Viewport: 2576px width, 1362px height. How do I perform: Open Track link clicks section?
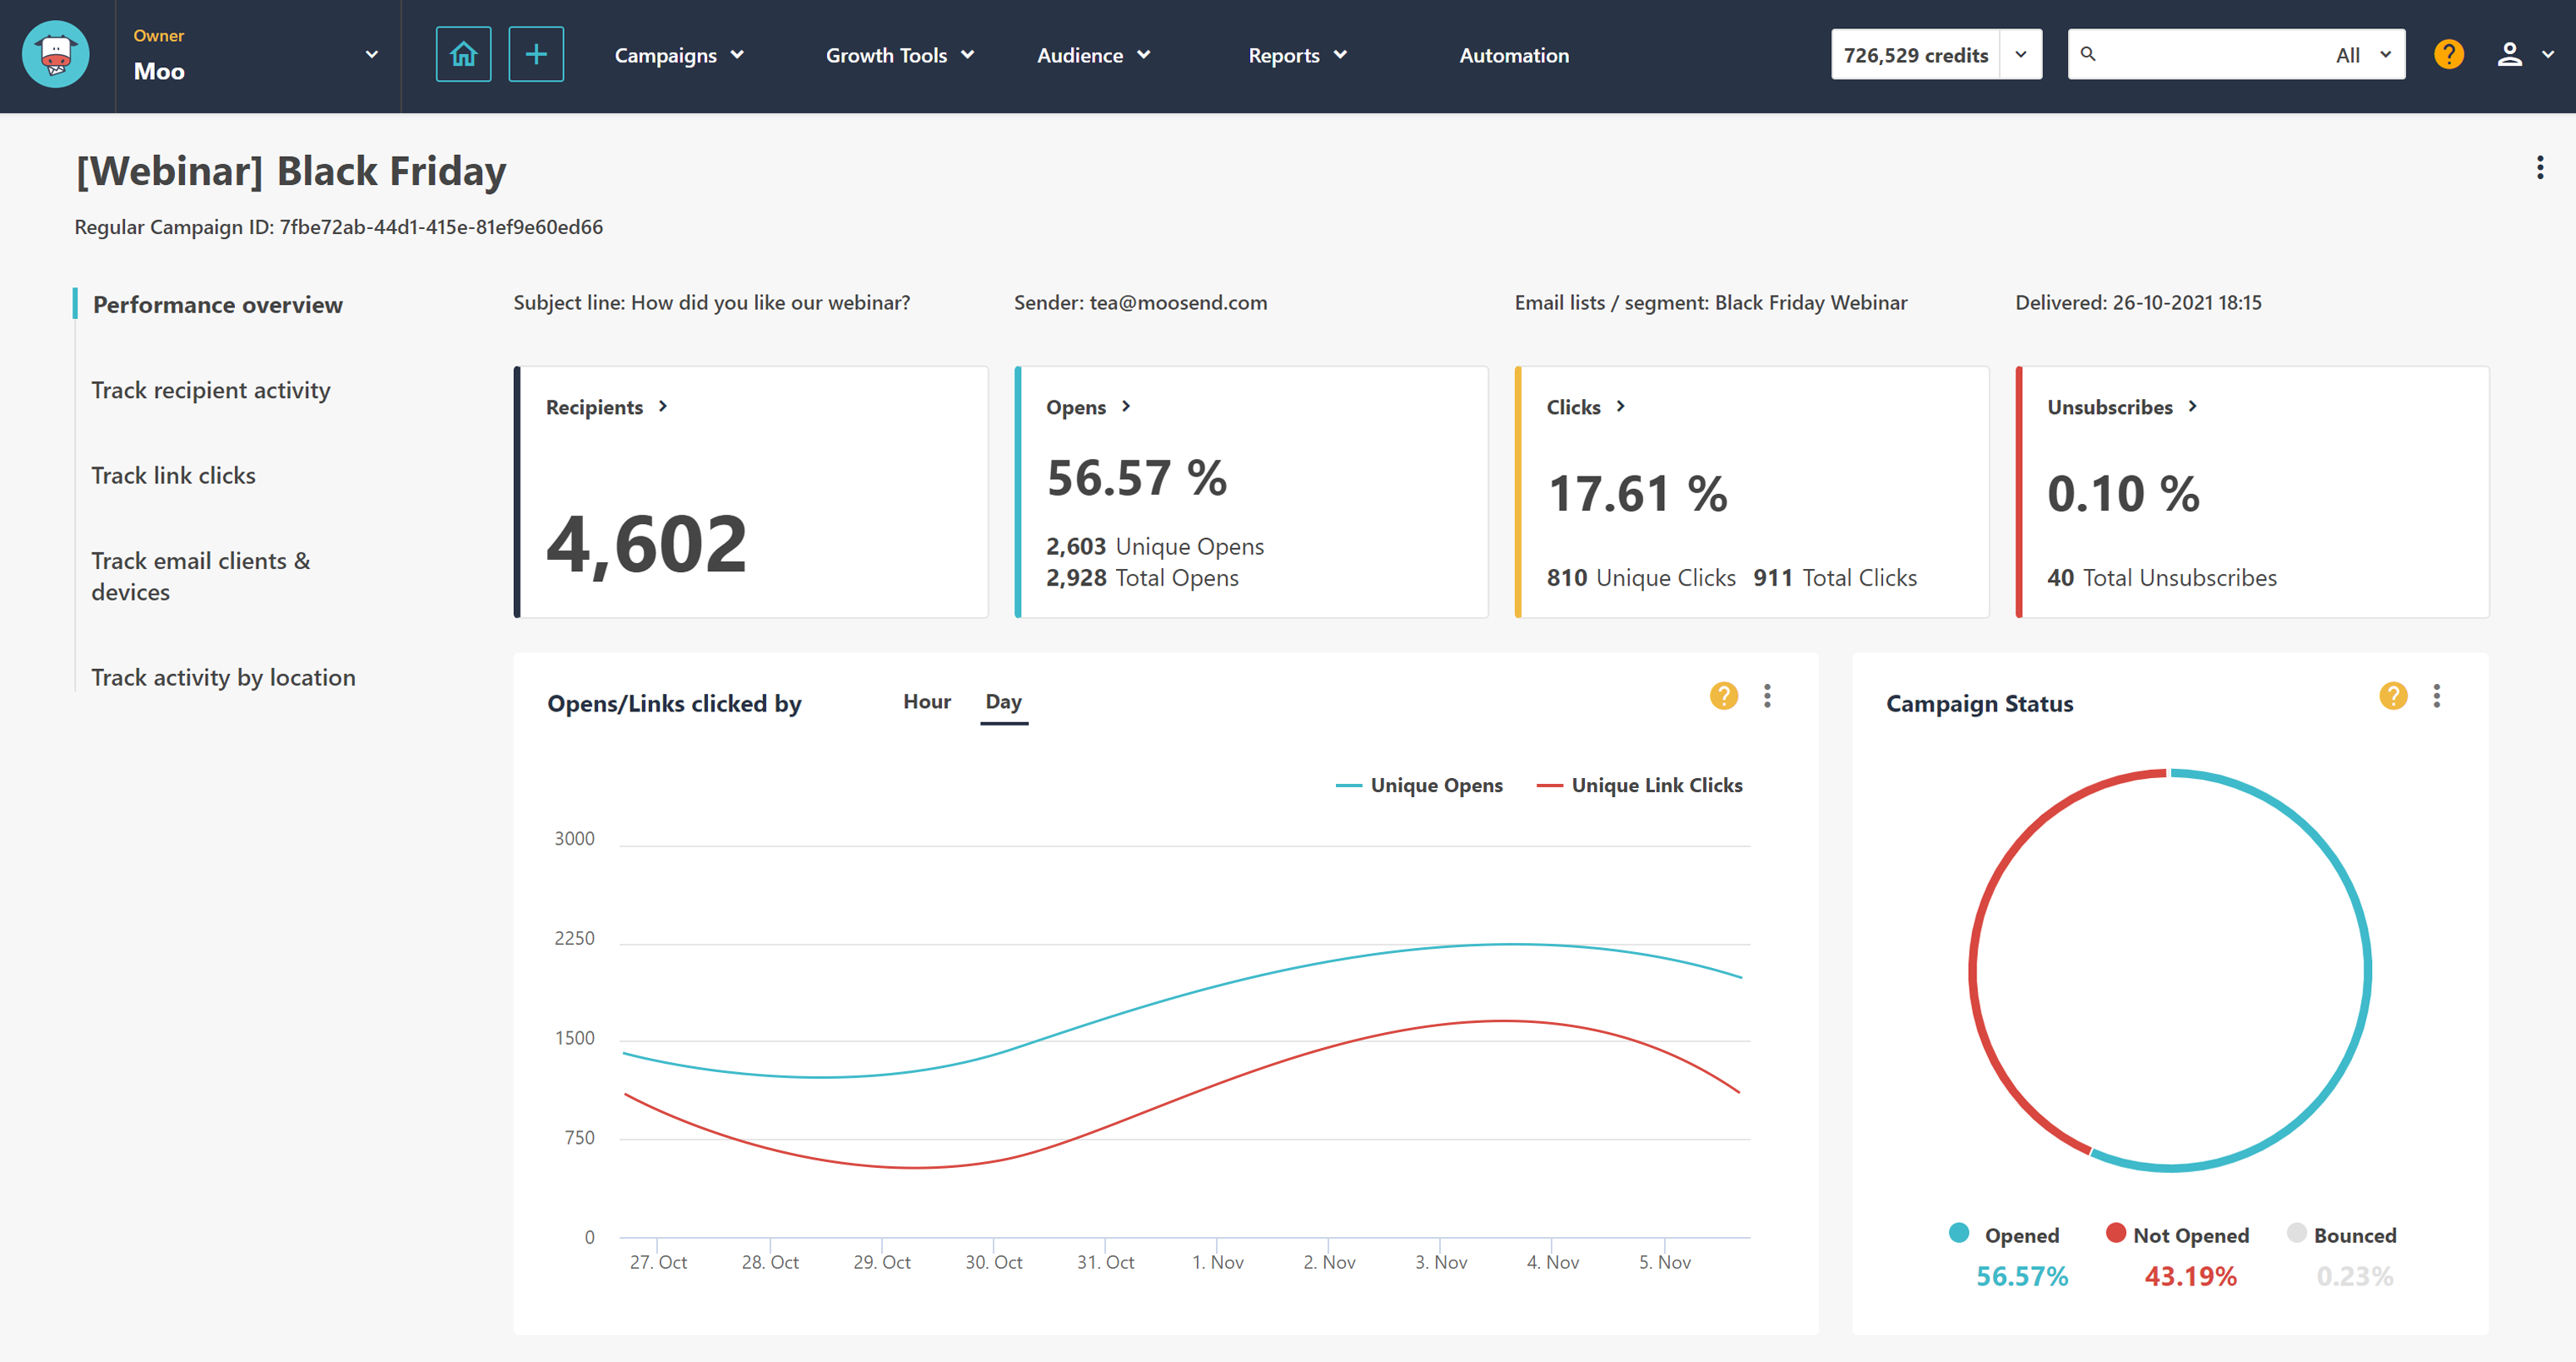[x=174, y=476]
